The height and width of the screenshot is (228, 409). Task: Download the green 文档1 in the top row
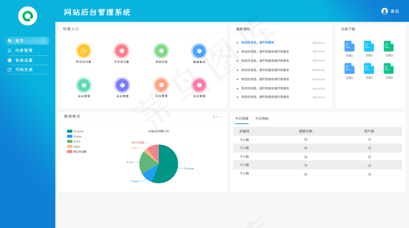(389, 46)
